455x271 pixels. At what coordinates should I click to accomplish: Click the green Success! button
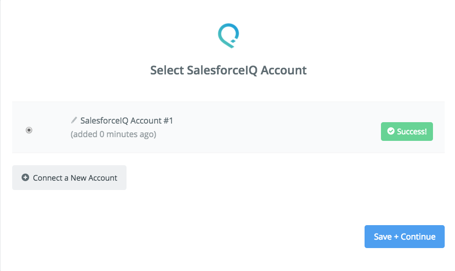tap(407, 132)
